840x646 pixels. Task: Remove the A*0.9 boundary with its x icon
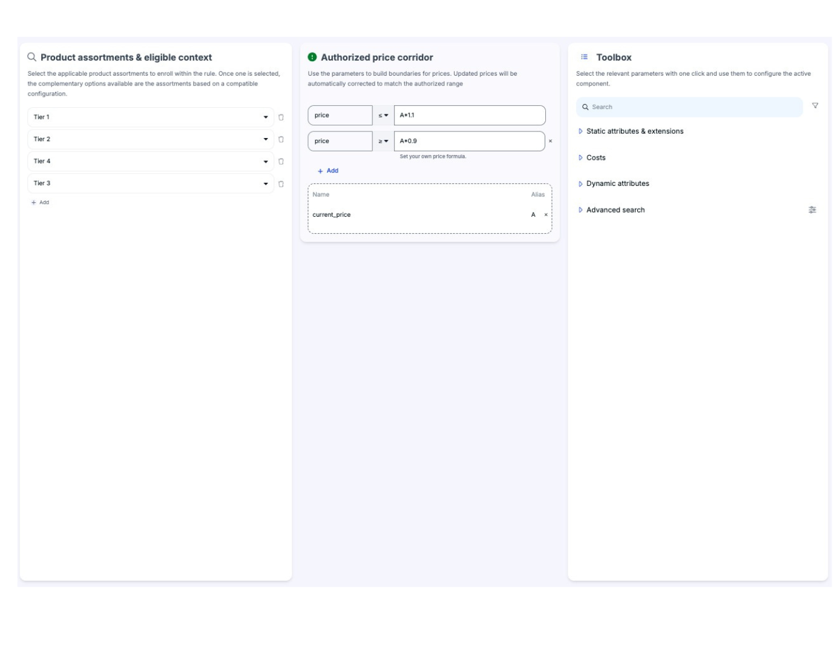[x=551, y=140]
